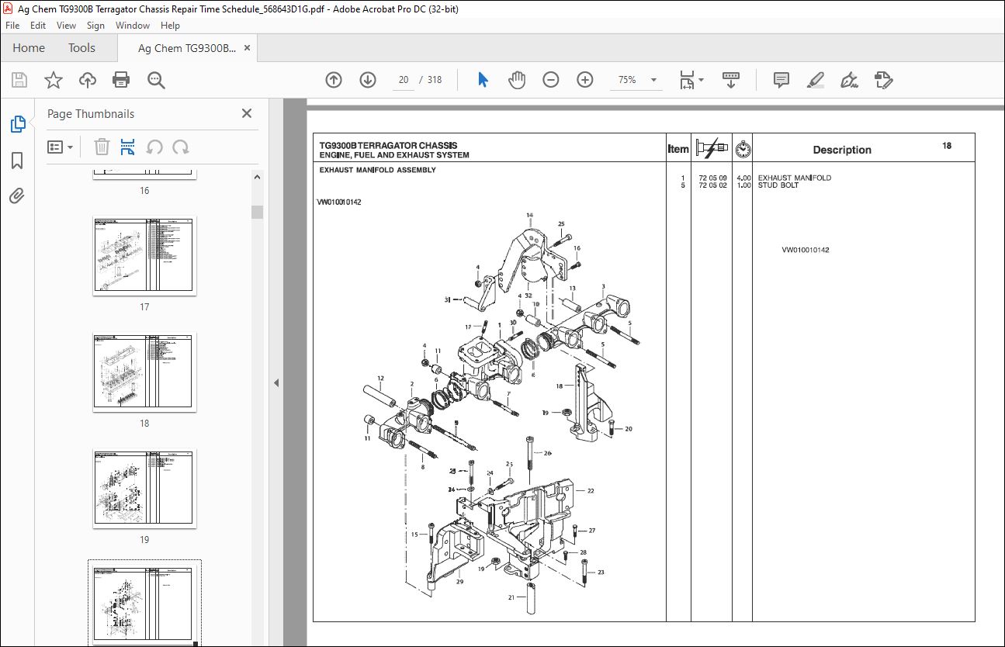Save the file with the floppy disk icon

point(19,80)
